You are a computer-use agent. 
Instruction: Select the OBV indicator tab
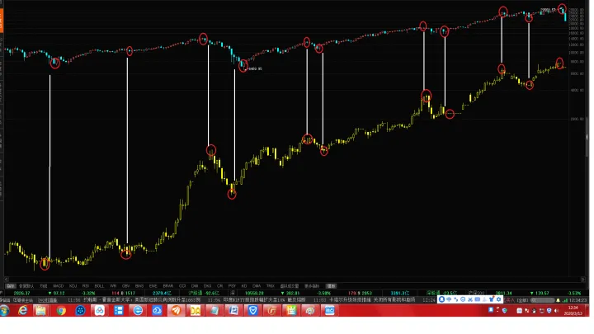click(x=125, y=286)
